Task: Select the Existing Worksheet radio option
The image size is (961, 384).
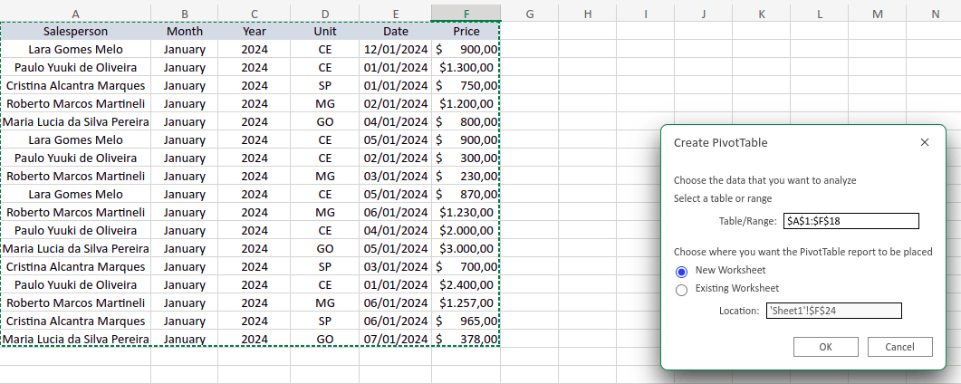Action: 682,289
